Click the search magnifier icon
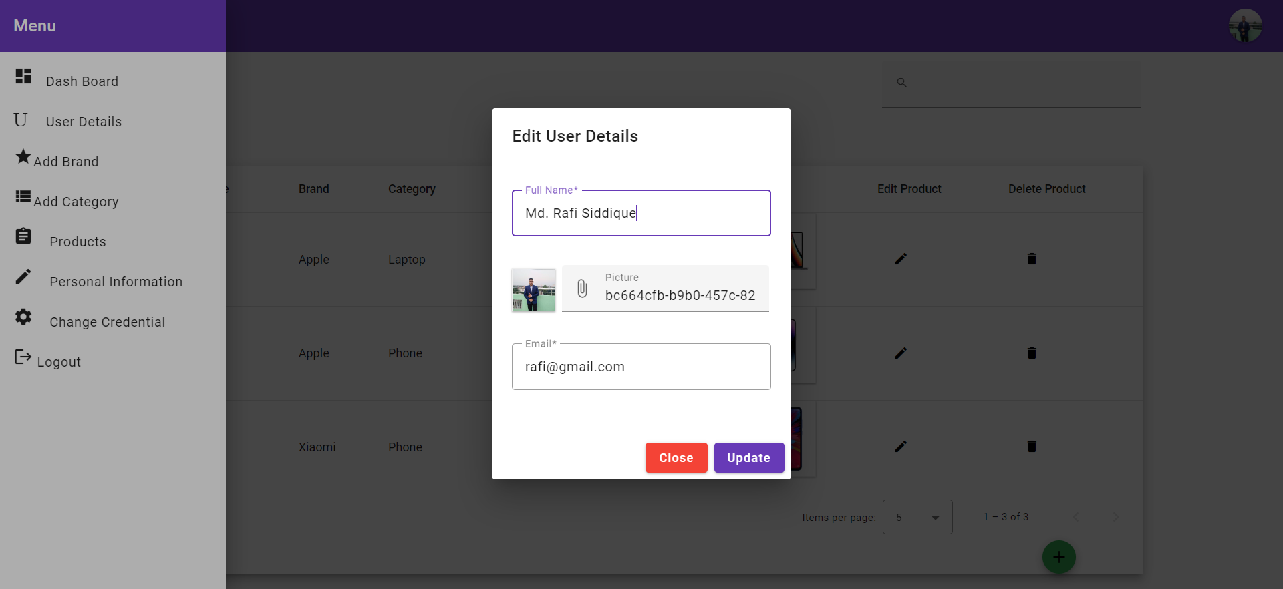 coord(901,82)
